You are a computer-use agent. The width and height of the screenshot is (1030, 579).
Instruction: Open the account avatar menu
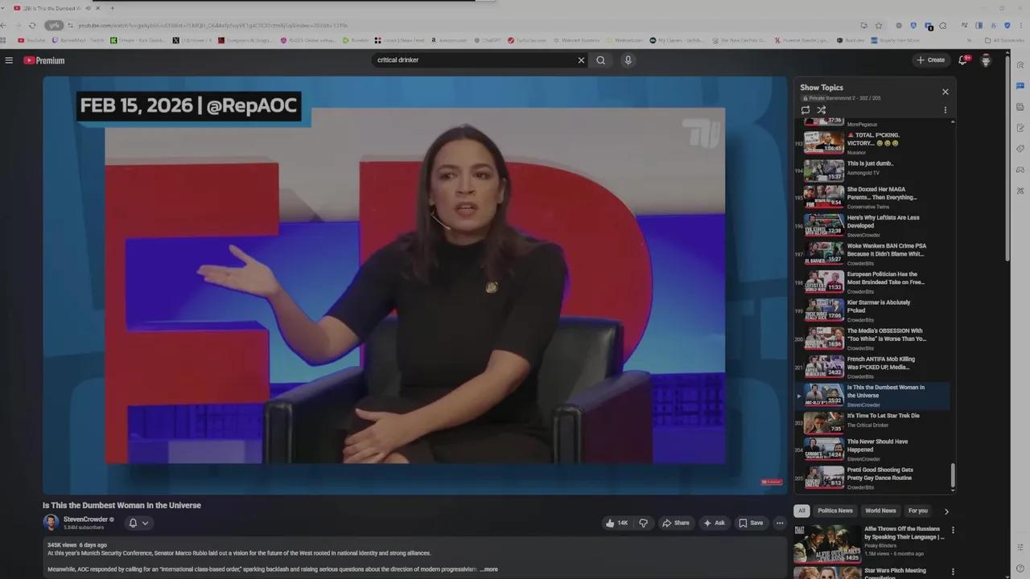click(x=986, y=60)
